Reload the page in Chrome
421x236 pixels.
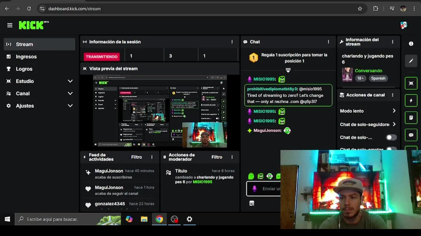pos(29,9)
